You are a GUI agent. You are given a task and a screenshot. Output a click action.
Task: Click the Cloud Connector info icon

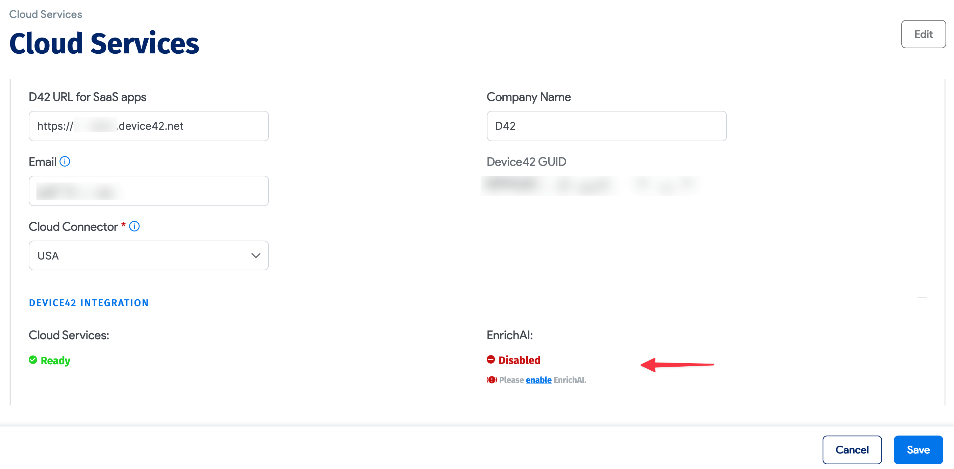134,226
